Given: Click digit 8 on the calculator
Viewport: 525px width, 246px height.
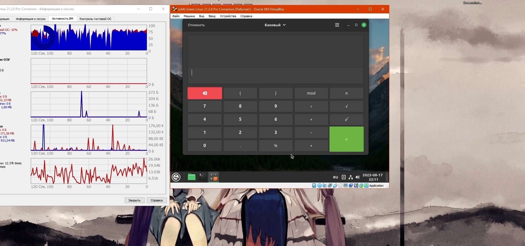Looking at the screenshot, I should 240,106.
